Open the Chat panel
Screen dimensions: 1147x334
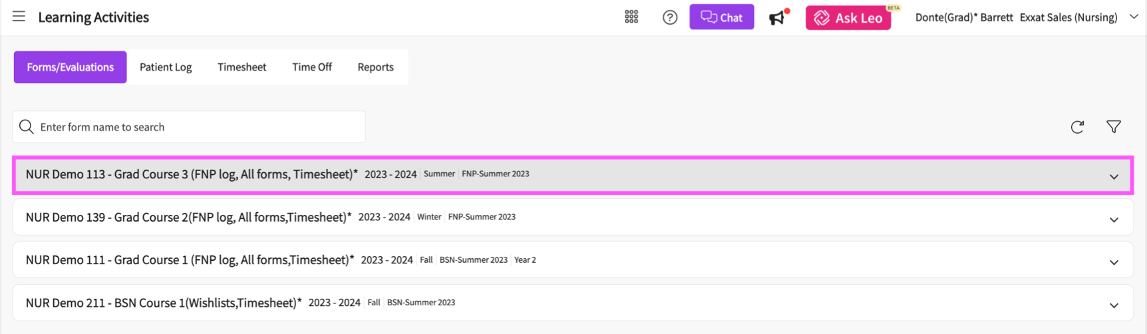pos(721,17)
